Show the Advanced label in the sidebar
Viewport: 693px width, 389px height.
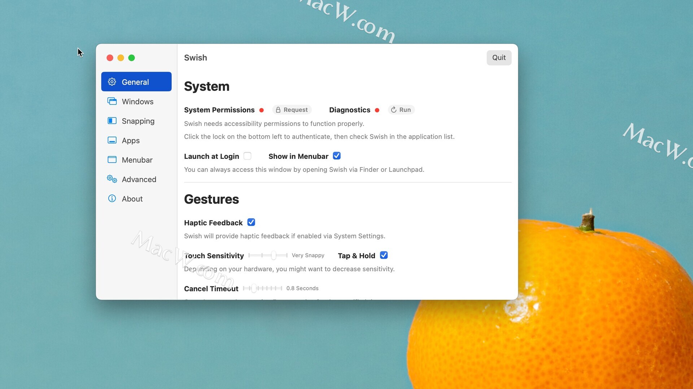click(x=139, y=179)
